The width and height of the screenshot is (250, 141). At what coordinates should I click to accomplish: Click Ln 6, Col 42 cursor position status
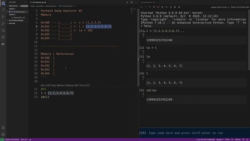[205, 139]
